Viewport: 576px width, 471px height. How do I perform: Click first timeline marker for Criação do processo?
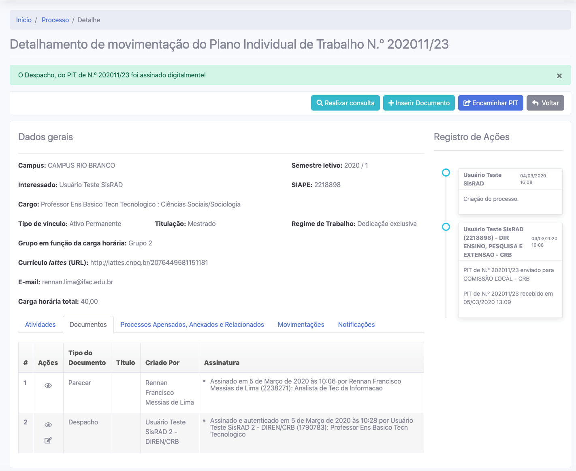pos(446,173)
